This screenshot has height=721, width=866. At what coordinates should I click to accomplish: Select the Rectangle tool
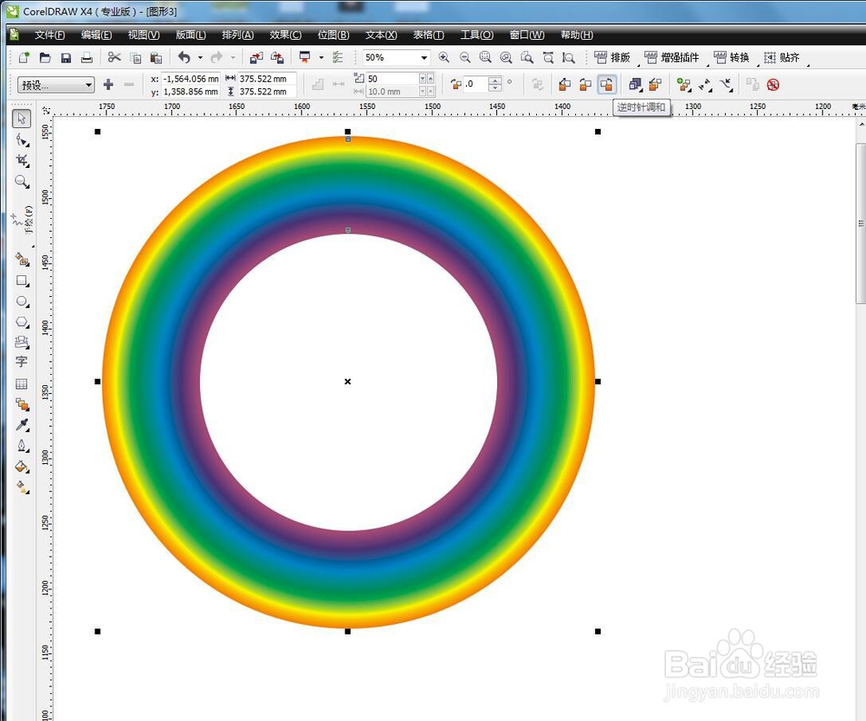[x=22, y=280]
